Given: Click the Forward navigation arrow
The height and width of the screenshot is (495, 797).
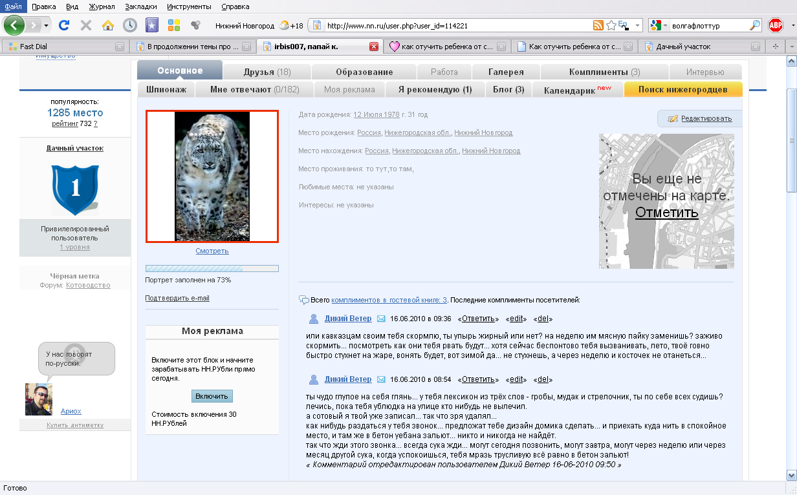Looking at the screenshot, I should [33, 25].
